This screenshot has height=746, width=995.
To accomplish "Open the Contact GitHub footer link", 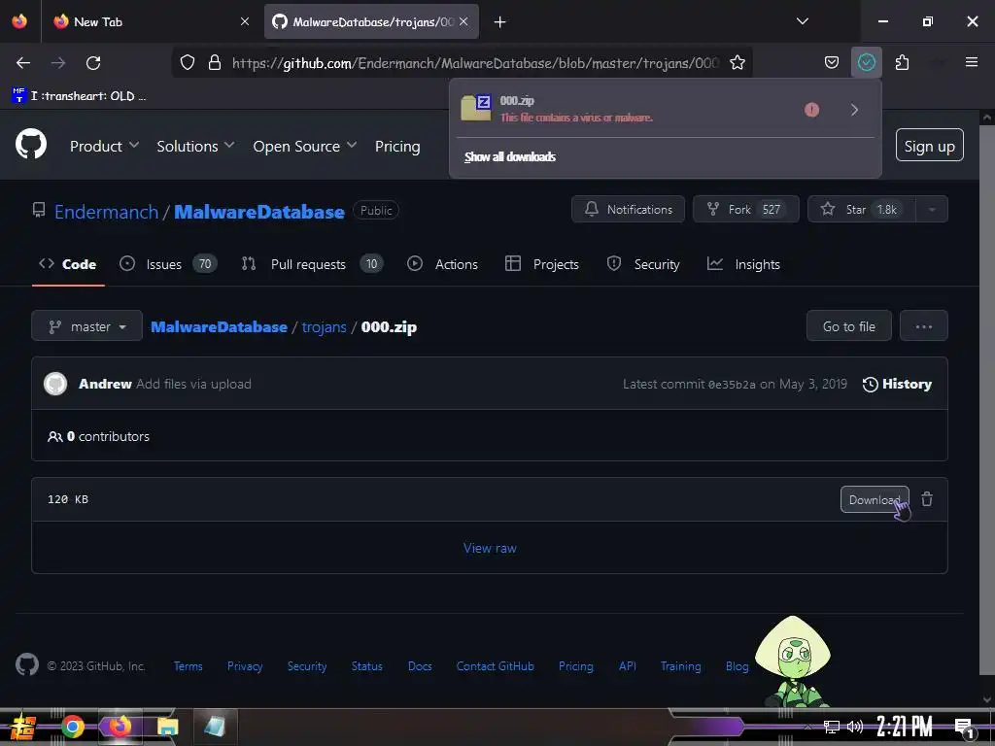I will (495, 666).
